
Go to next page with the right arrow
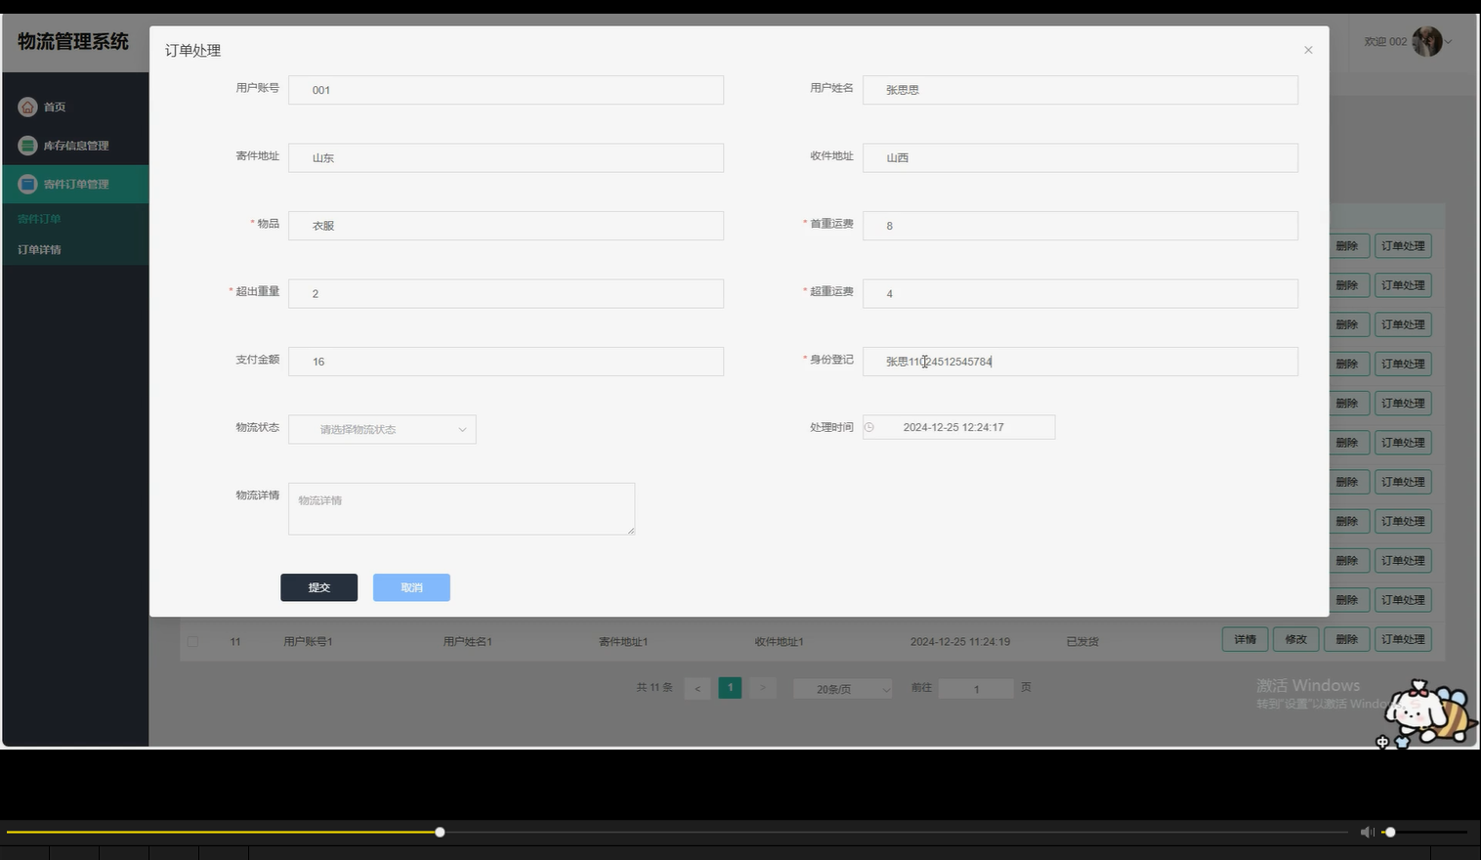[763, 688]
